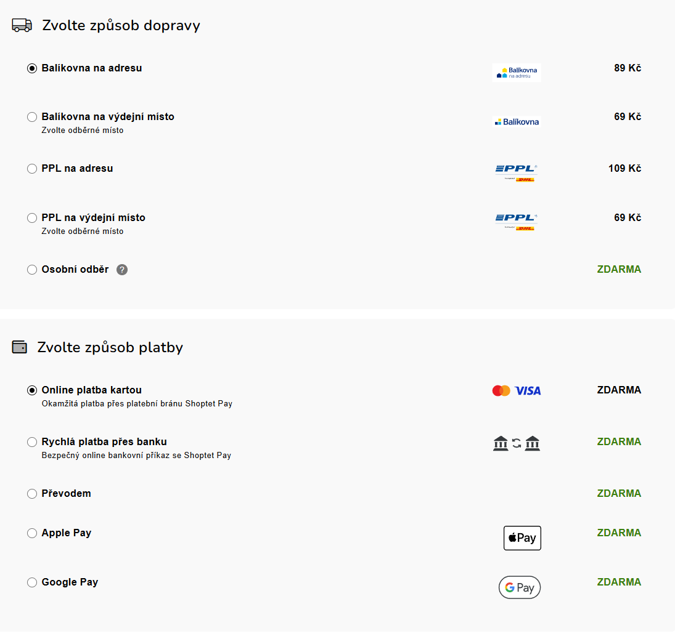675x636 pixels.
Task: Click Zvolte odběrné místo under PPL na výdejní místo
Action: click(83, 231)
